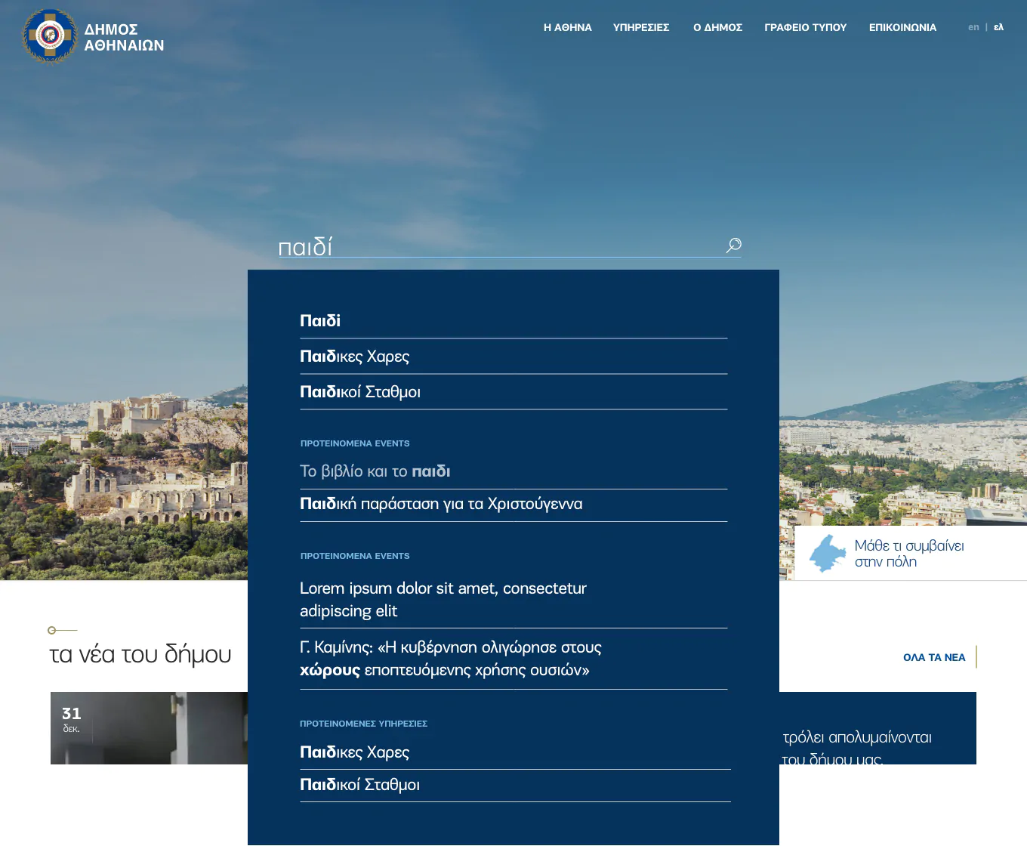Click the blue Attica map icon

click(x=828, y=554)
